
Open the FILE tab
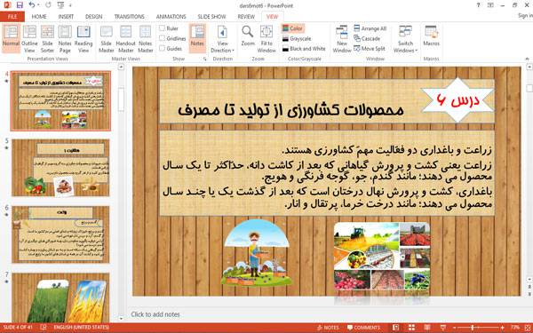[12, 16]
